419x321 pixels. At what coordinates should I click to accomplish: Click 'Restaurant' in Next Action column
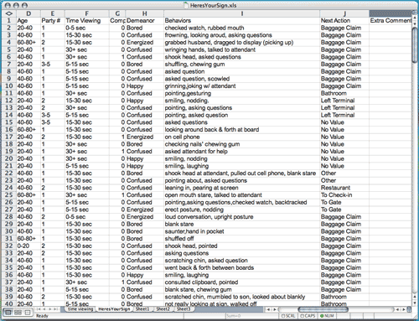pyautogui.click(x=344, y=188)
